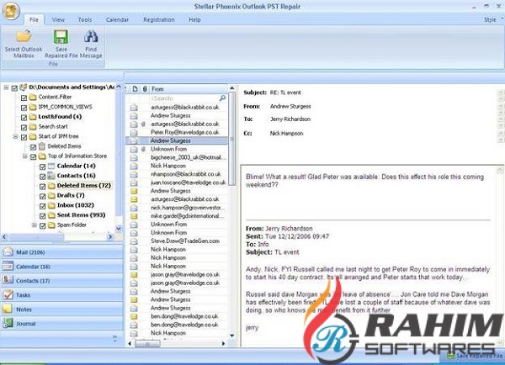Click the document type column header icon

pyautogui.click(x=135, y=89)
